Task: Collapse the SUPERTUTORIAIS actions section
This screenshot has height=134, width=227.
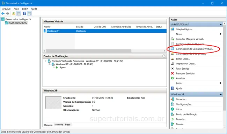Action: pos(220,24)
